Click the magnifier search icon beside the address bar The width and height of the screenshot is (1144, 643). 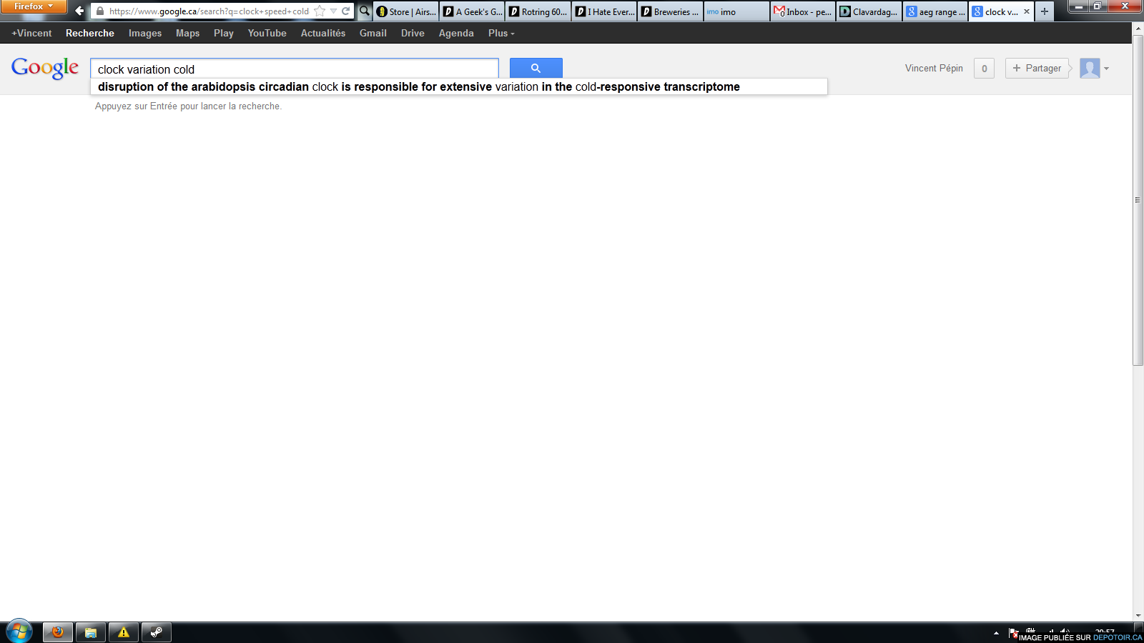[365, 11]
